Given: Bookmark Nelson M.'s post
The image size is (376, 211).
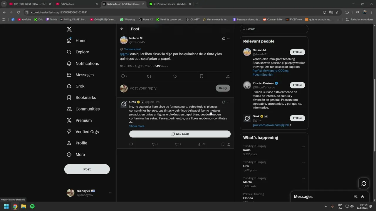Looking at the screenshot, I should 202,76.
